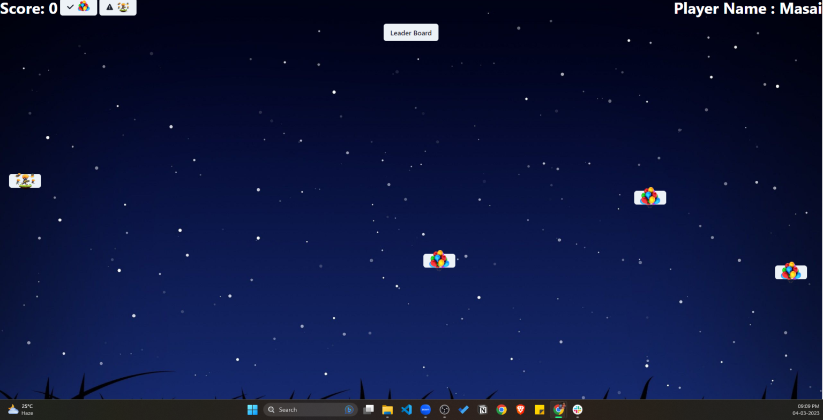Click the checkmark-balloon legend badge near the score
823x420 pixels.
(x=78, y=7)
